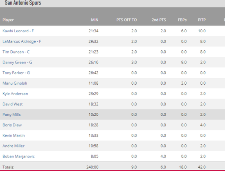
Task: Open Kyle Anderson player link
Action: click(15, 94)
